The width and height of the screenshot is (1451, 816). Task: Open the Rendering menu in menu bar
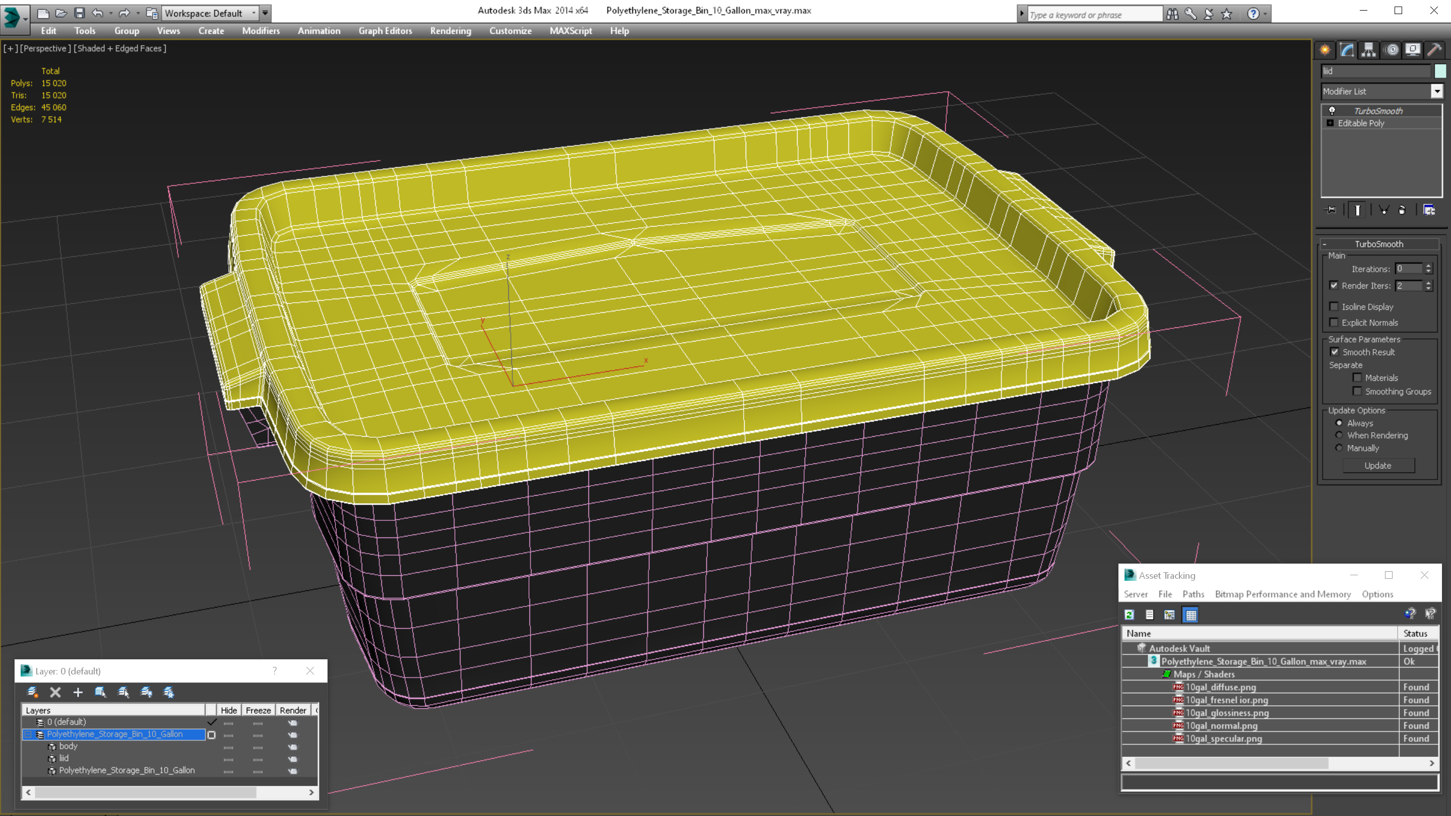click(449, 31)
